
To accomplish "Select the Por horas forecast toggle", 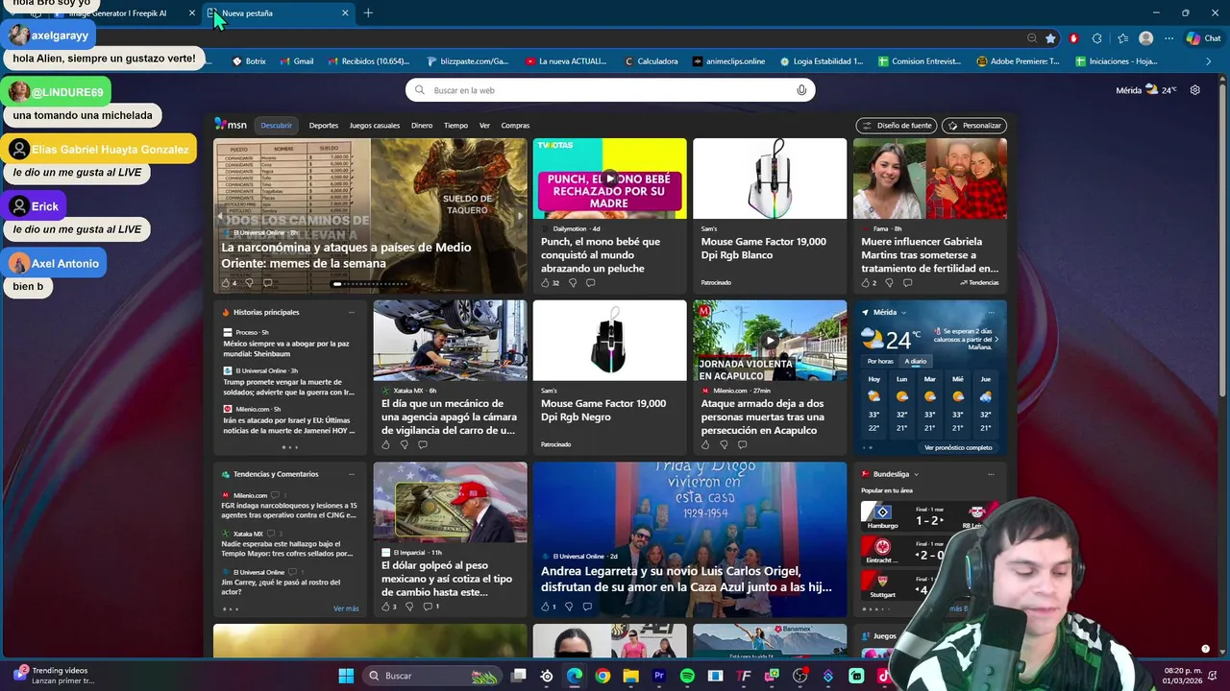I will pyautogui.click(x=880, y=362).
